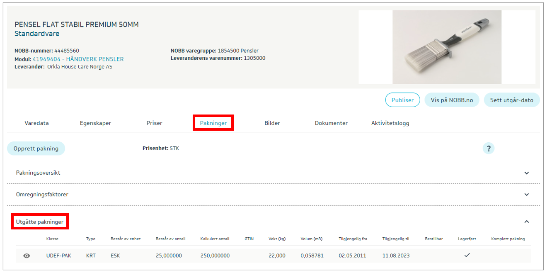Click the Vis på NOBB.no button
Screen dimensions: 547x273
pos(452,100)
